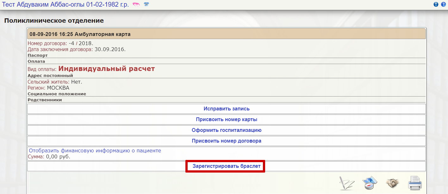Click Присвоить номер договора
Viewport: 448px width, 194px height.
[x=227, y=141]
